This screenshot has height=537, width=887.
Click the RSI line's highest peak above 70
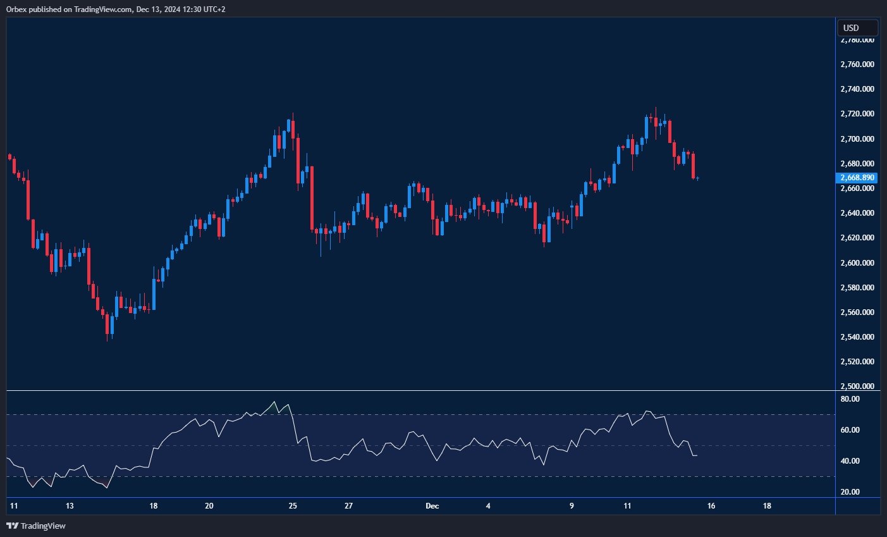(x=274, y=402)
